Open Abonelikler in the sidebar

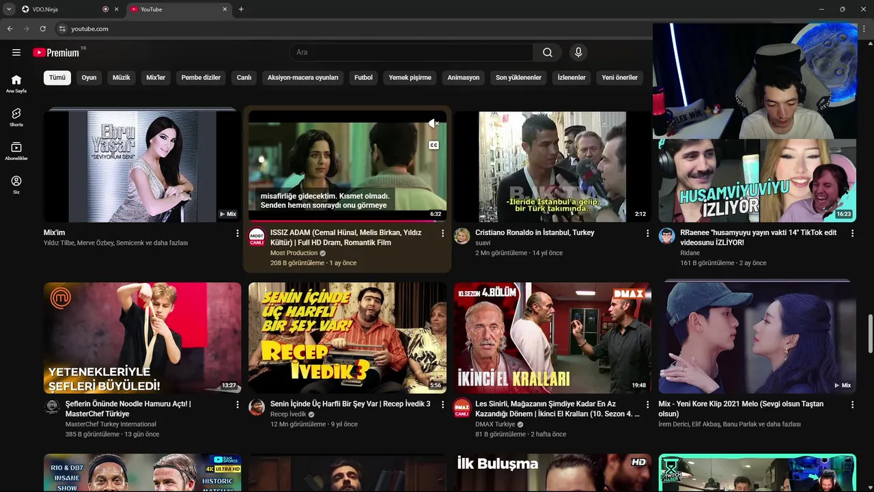pos(16,151)
